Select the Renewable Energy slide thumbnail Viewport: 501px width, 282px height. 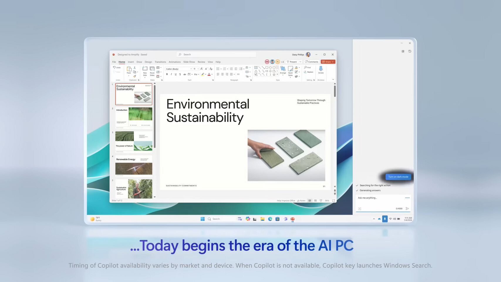(134, 166)
